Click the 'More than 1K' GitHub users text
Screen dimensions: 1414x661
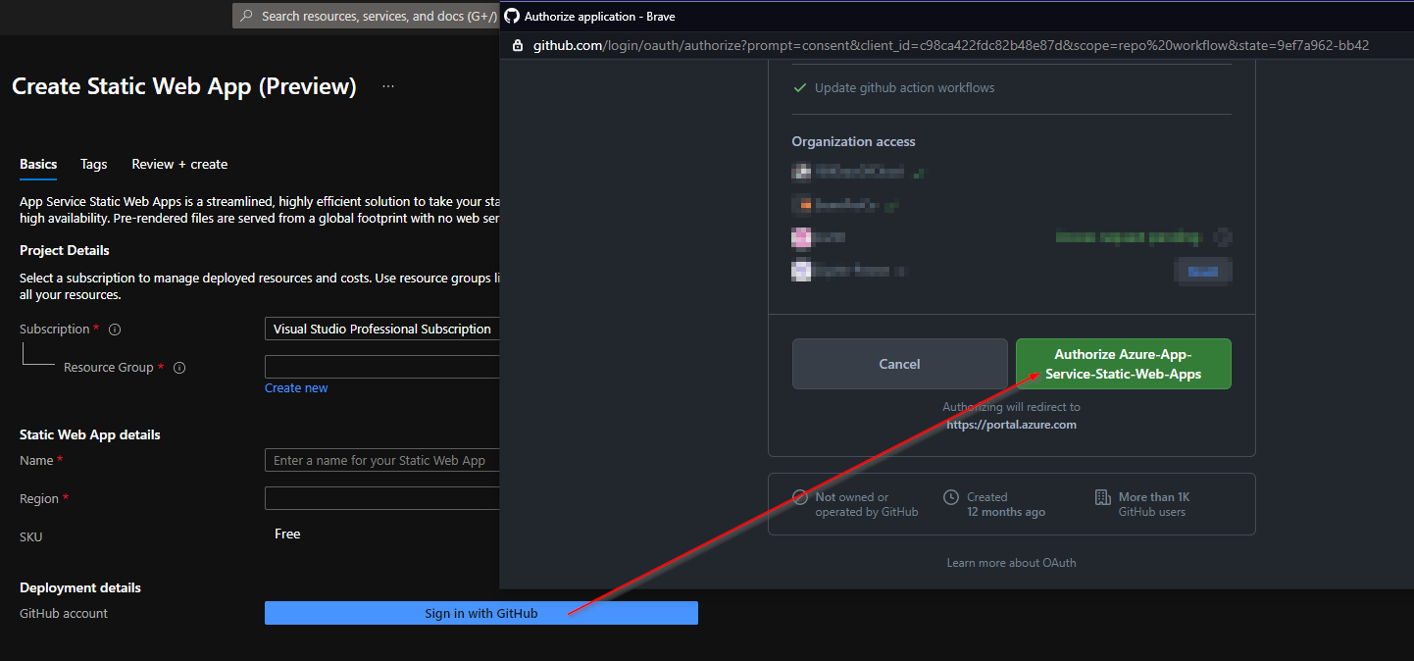coord(1154,497)
